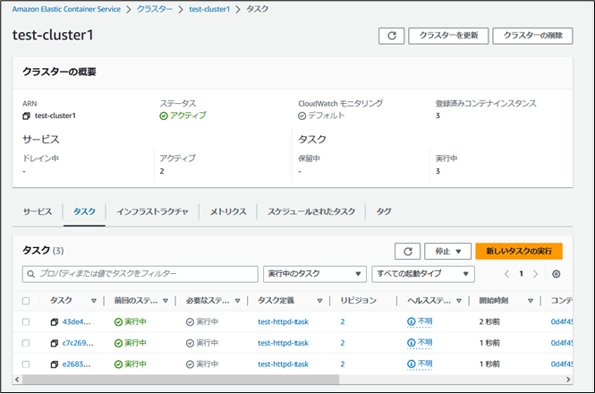This screenshot has width=595, height=394.
Task: Select the checkbox for task e2683...
Action: (x=26, y=364)
